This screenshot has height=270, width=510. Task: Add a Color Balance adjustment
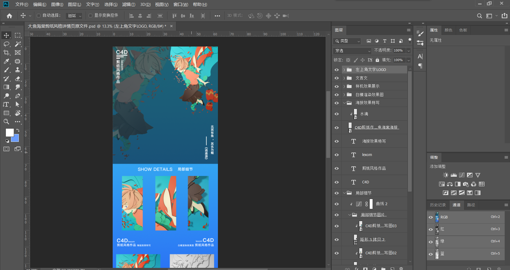(450, 184)
